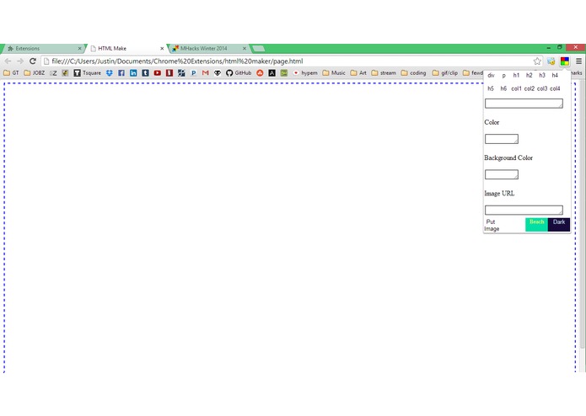Click the col1 layout button
The width and height of the screenshot is (586, 416).
click(516, 88)
